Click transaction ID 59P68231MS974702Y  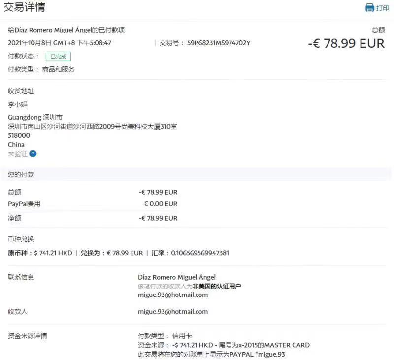coord(219,43)
